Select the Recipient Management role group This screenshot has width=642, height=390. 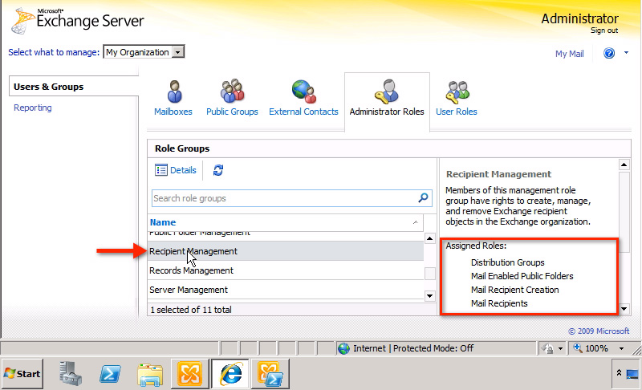coord(286,251)
